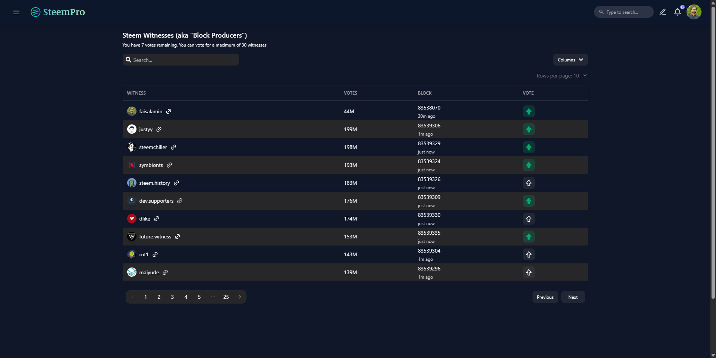Click the SteemPro logo

58,12
